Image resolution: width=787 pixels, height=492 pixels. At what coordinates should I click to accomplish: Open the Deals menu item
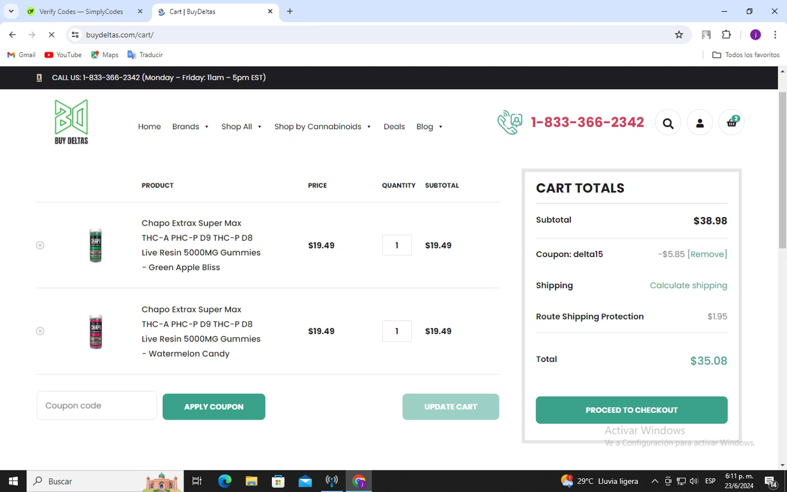click(394, 126)
